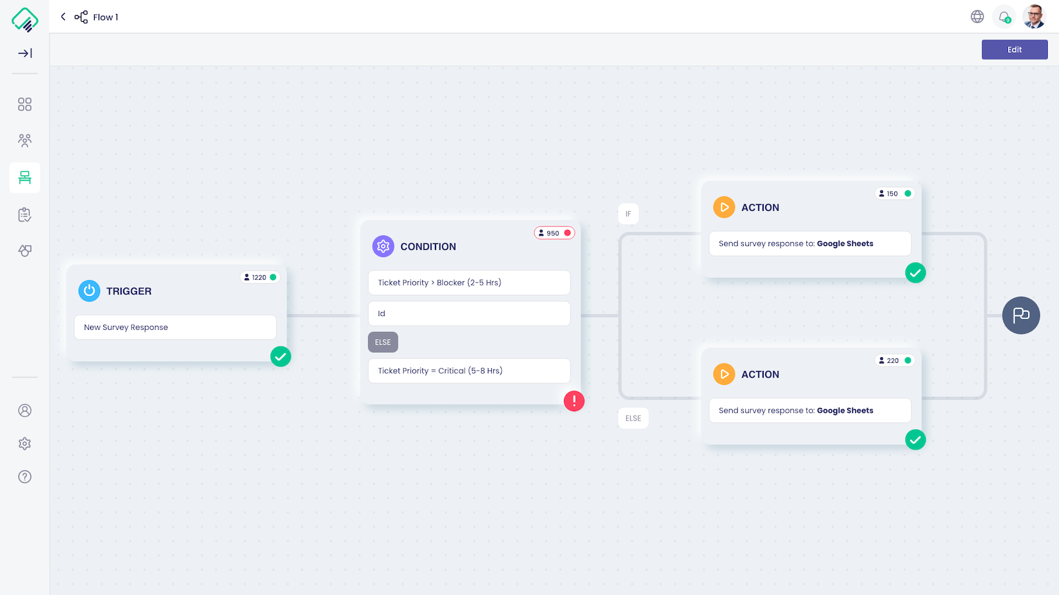Open Flow 1 title in the top bar
The width and height of the screenshot is (1059, 595).
click(x=105, y=17)
